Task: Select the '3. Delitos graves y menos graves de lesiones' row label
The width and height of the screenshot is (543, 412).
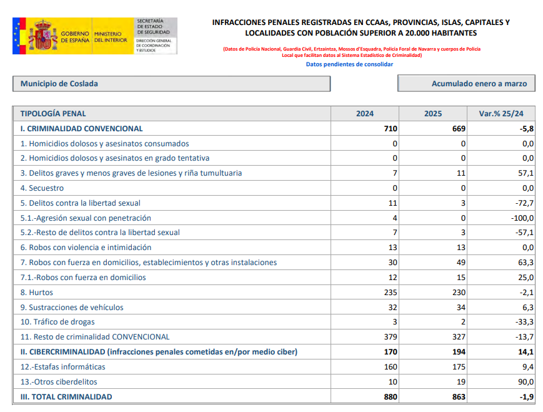Action: 131,173
